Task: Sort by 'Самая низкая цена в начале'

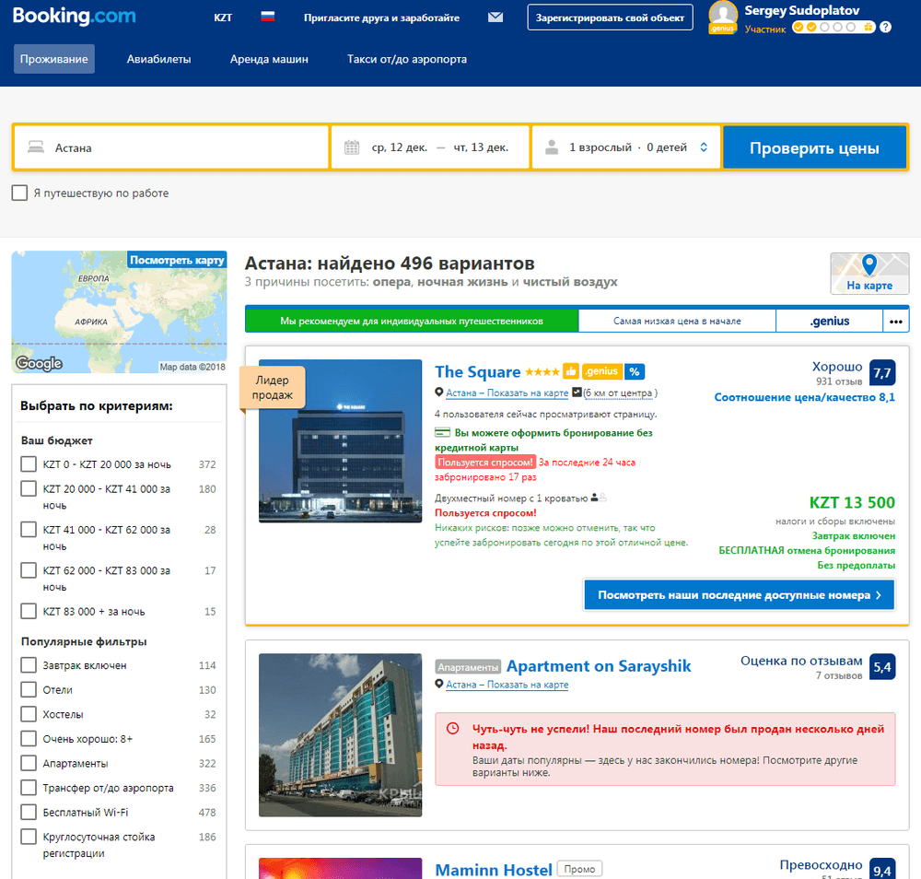Action: pyautogui.click(x=677, y=321)
